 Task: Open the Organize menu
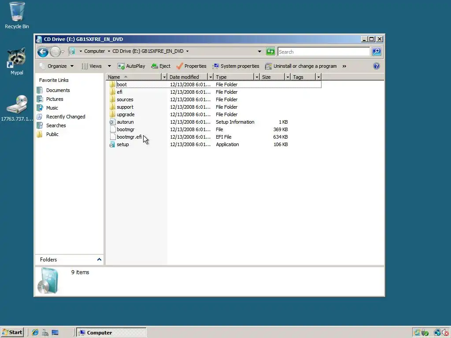click(x=56, y=66)
